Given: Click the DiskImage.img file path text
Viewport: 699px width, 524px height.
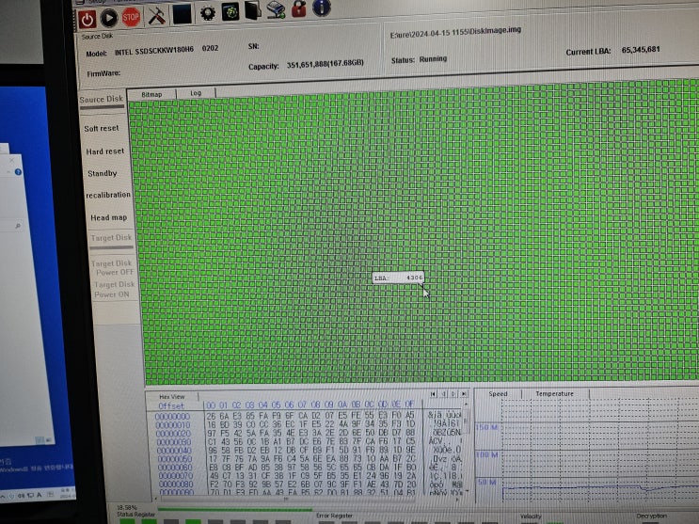Looking at the screenshot, I should click(x=455, y=32).
